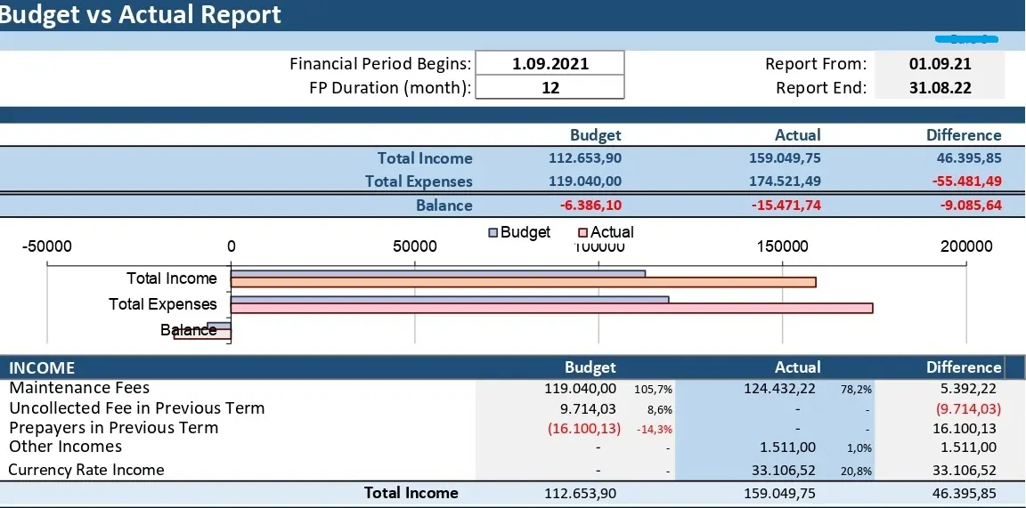
Task: Click the Financial Period Begins date field
Action: click(x=550, y=64)
